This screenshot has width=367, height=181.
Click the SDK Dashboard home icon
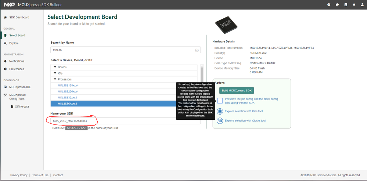click(x=5, y=17)
